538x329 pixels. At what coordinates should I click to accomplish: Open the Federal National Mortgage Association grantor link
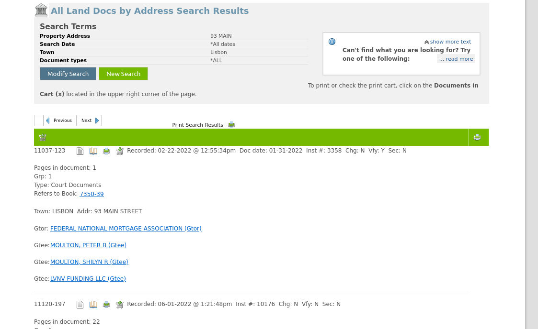126,229
